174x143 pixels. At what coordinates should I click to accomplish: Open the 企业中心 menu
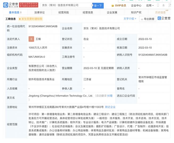[136, 5]
